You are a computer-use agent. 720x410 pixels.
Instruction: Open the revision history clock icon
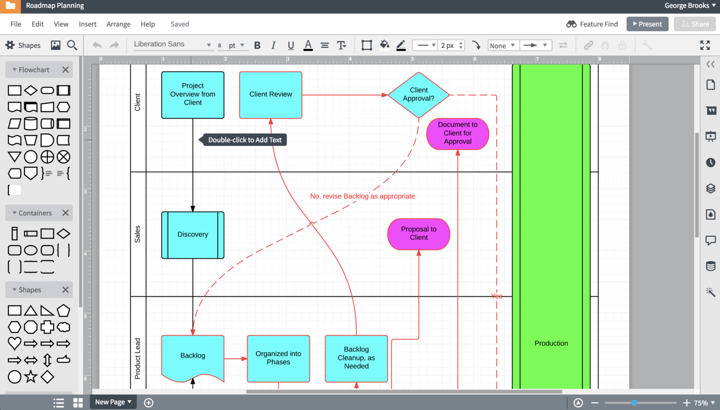711,162
